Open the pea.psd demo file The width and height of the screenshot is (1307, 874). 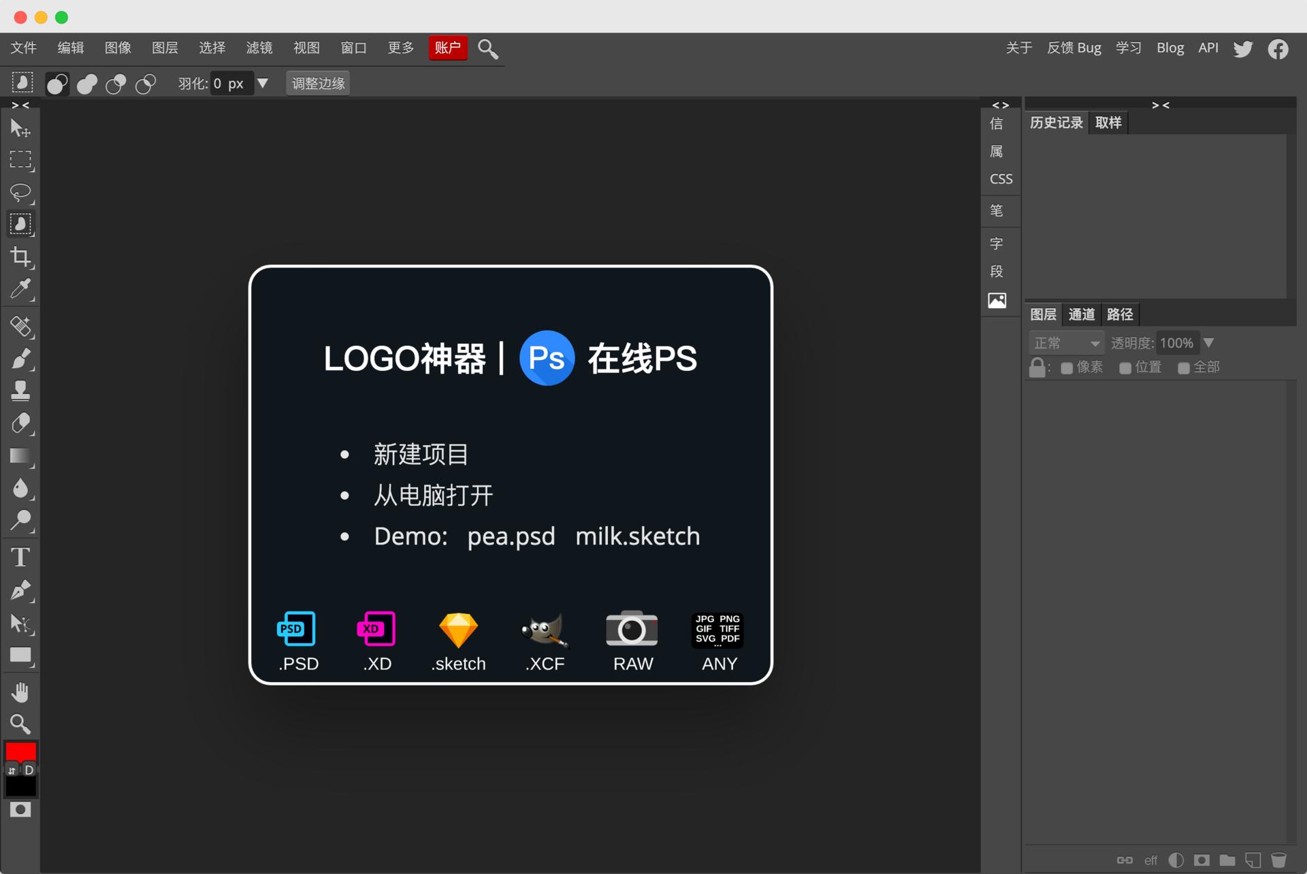coord(510,536)
